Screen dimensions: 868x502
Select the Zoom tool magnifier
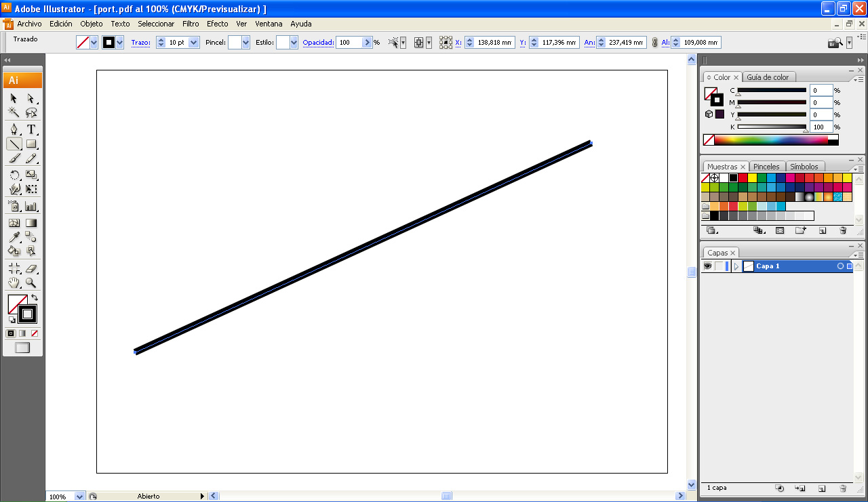[31, 283]
